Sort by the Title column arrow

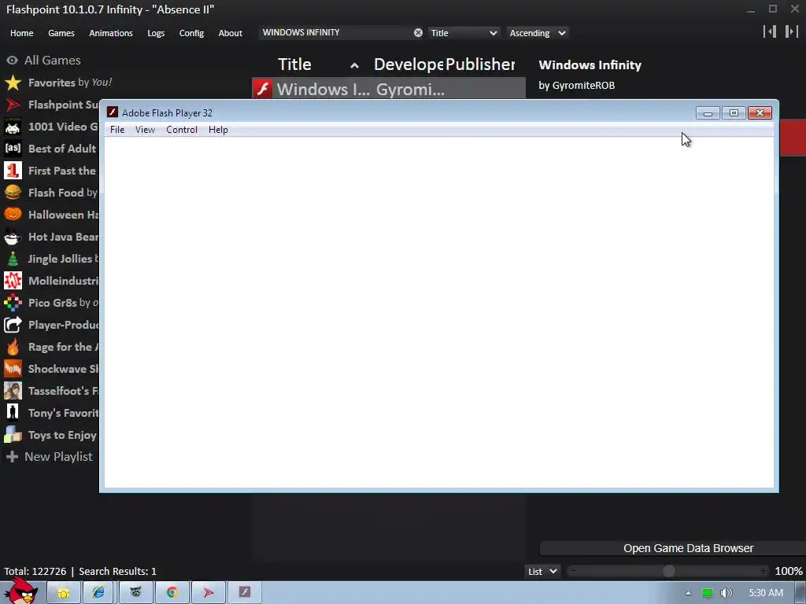[354, 65]
